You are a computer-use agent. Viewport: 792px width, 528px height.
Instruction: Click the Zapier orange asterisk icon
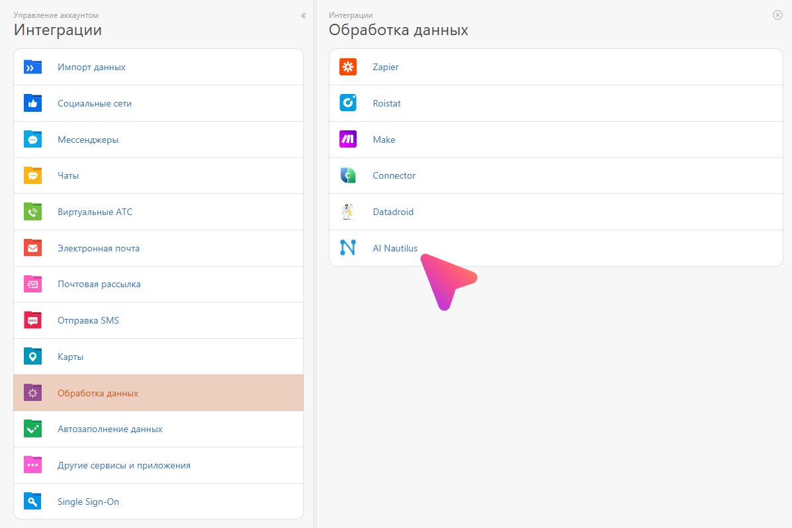[347, 67]
